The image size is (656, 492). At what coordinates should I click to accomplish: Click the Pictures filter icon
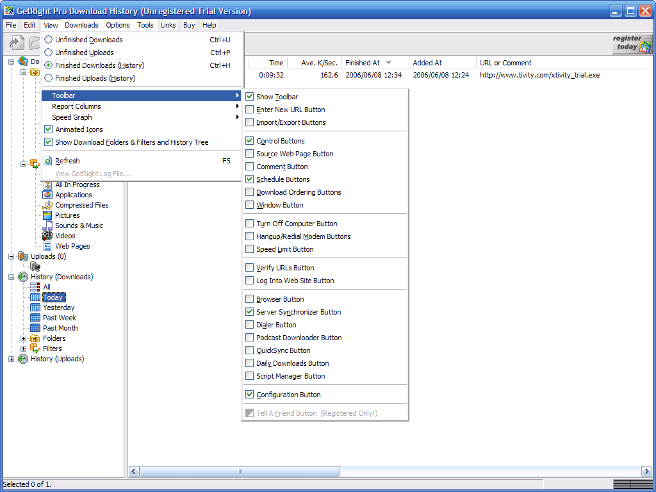point(47,215)
